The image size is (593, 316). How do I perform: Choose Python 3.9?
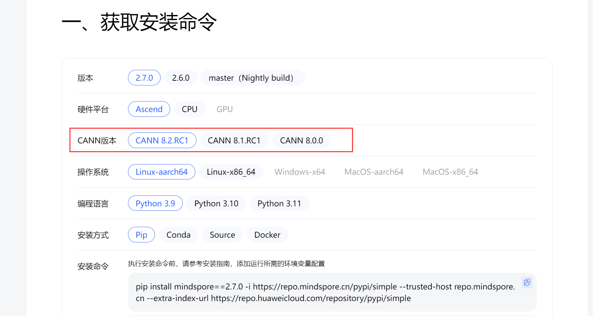click(155, 203)
